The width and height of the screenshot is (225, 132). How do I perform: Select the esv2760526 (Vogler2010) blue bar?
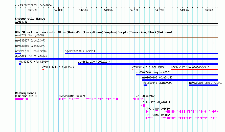click(177, 75)
